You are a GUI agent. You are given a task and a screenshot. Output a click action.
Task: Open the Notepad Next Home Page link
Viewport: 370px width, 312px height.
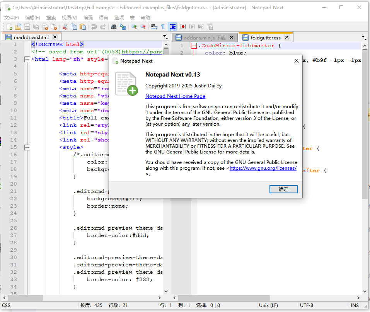(175, 96)
